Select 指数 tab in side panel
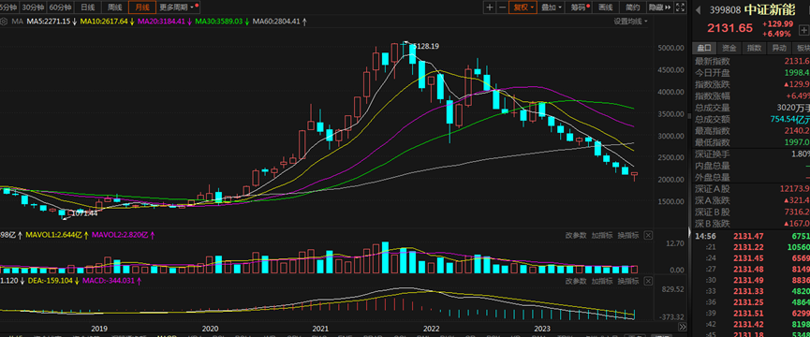The width and height of the screenshot is (810, 337). coord(754,48)
